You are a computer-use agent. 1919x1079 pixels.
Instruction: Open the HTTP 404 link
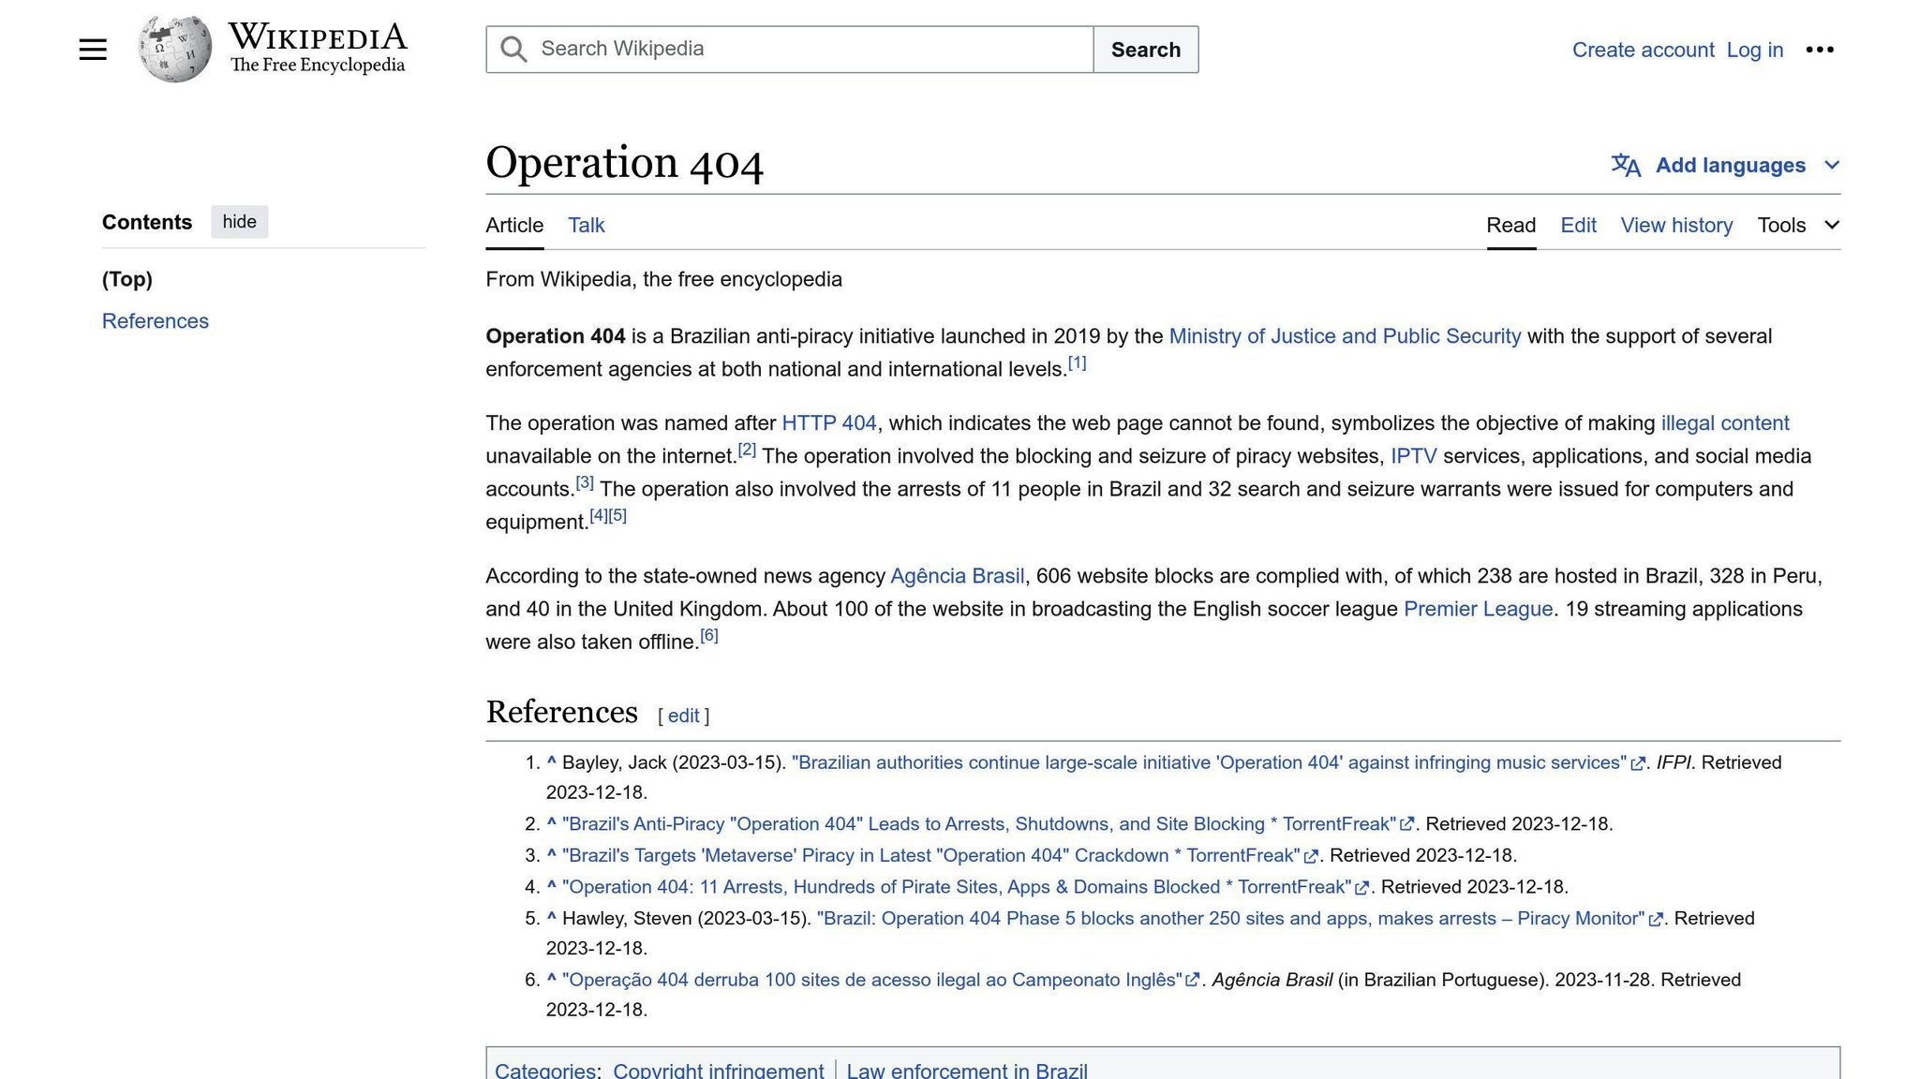point(829,423)
